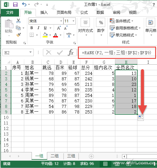Open cells group (单元格)
Viewport: 157px width, 168px height.
coord(151,27)
